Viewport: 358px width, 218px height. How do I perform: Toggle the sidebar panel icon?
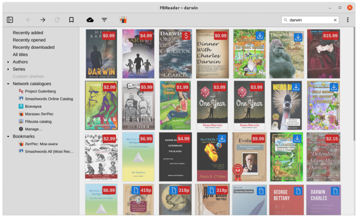tap(10, 20)
